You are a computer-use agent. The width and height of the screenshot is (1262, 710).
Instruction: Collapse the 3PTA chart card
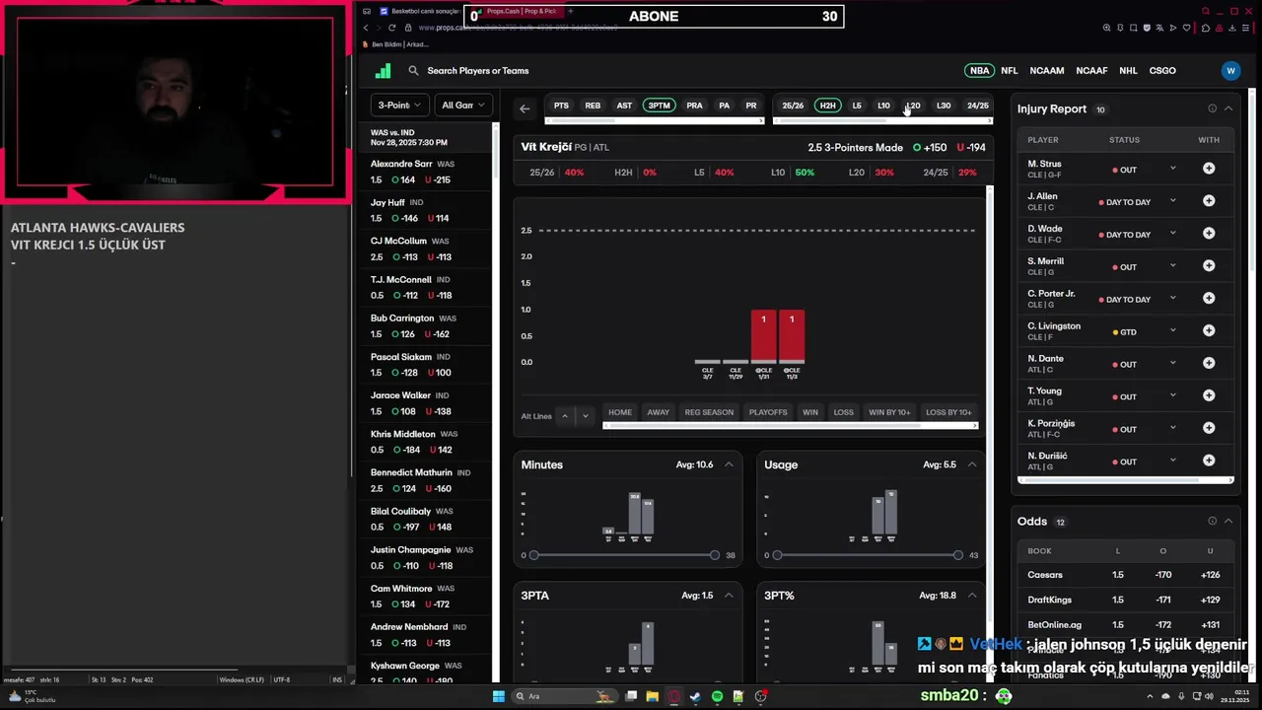click(x=729, y=596)
